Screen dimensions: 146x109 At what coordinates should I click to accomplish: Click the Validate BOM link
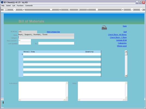pyautogui.click(x=121, y=40)
